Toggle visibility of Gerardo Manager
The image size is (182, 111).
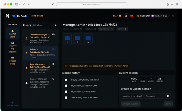tap(54, 34)
